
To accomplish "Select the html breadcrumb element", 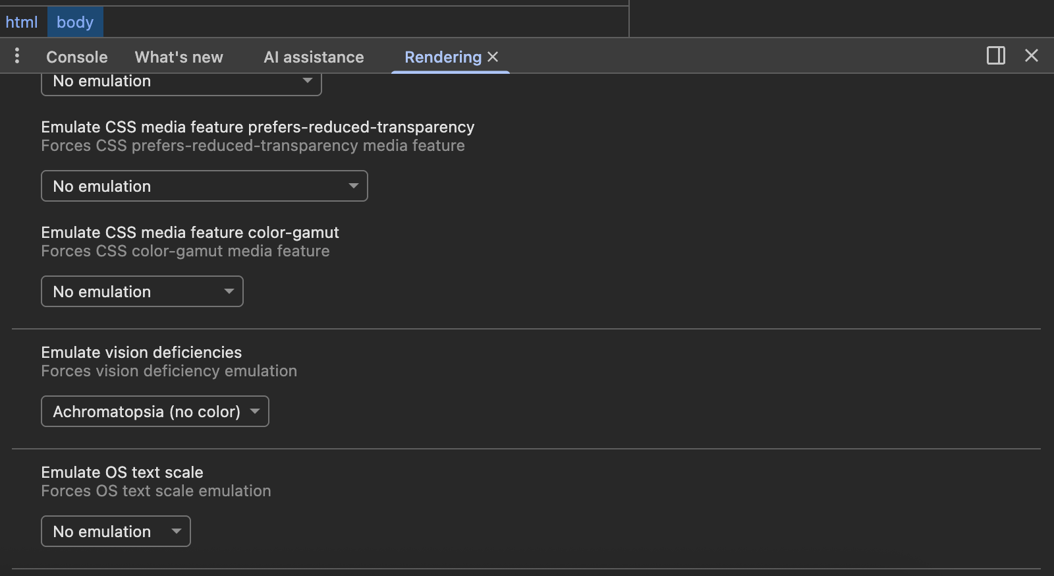I will 22,22.
